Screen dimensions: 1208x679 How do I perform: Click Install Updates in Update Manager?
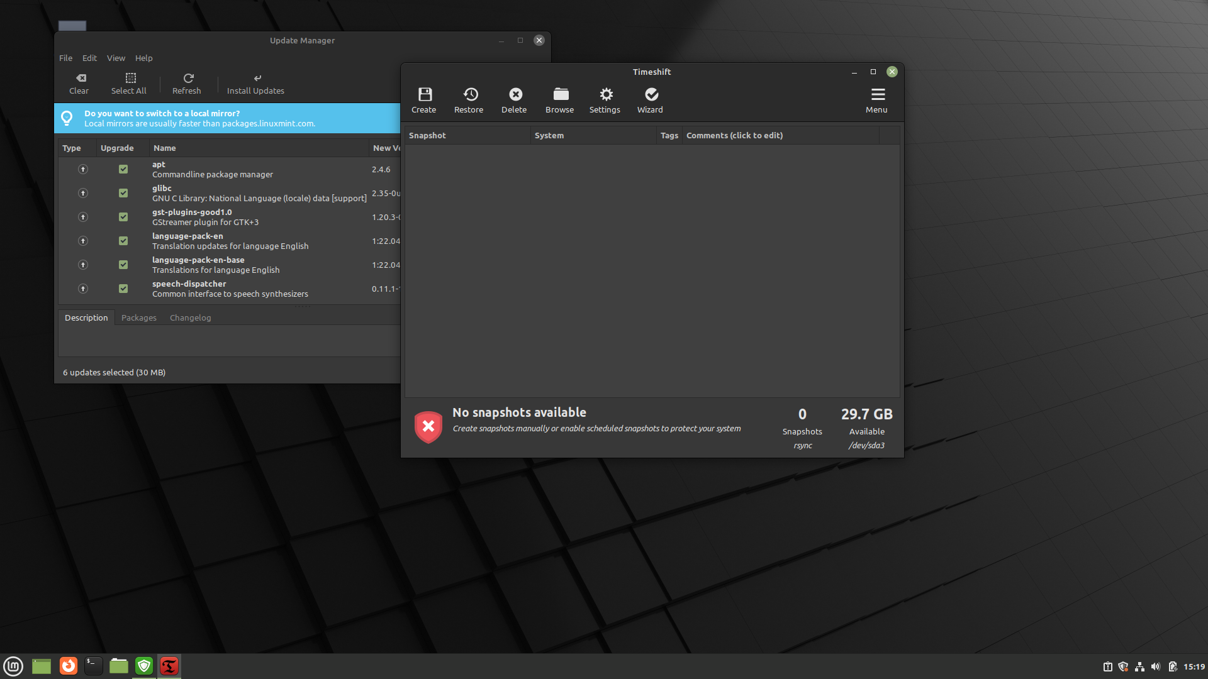[x=255, y=84]
